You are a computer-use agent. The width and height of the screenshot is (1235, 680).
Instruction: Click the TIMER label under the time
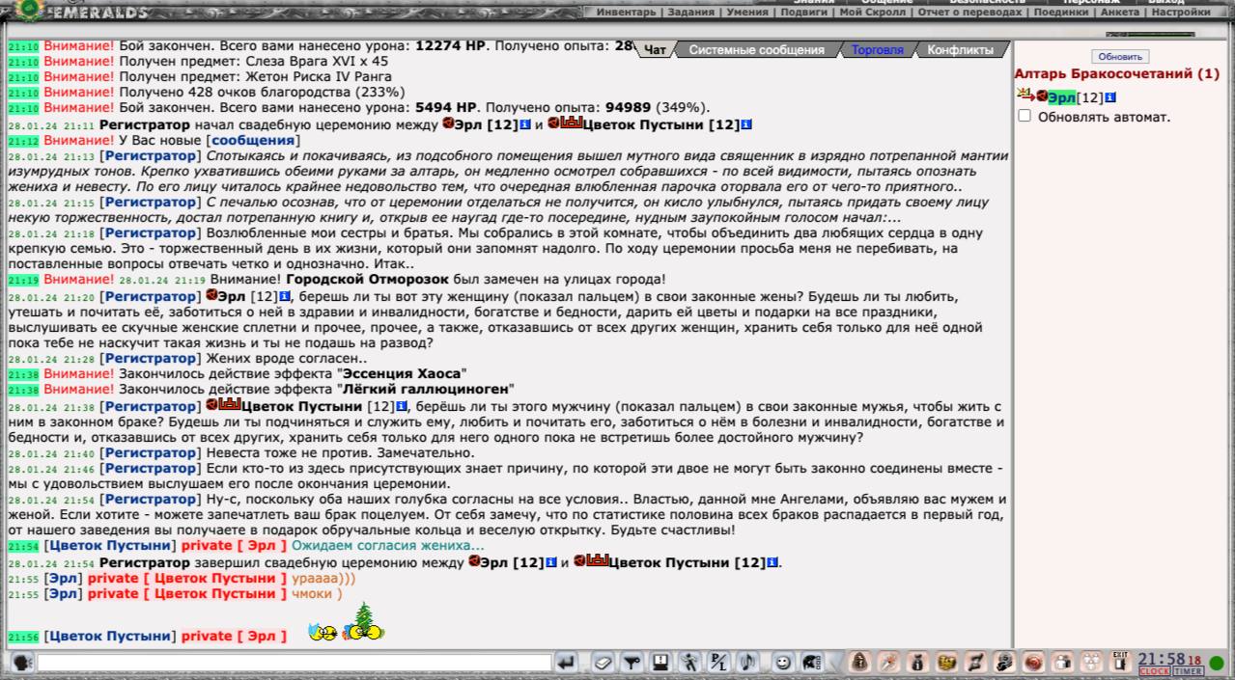(x=1189, y=671)
